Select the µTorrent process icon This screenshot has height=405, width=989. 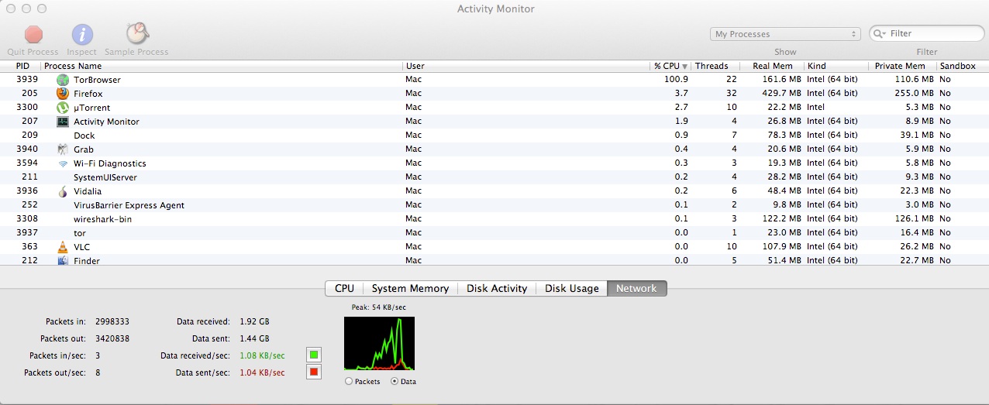pos(63,108)
